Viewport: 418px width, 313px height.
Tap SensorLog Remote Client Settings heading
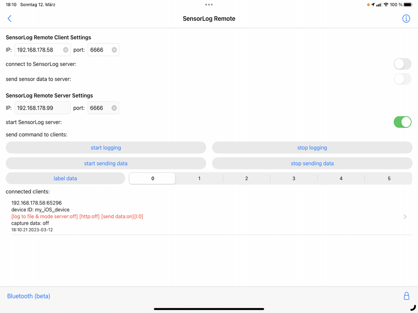tap(48, 37)
